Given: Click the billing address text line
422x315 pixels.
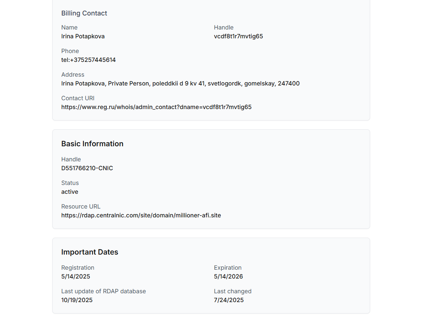Looking at the screenshot, I should pyautogui.click(x=180, y=84).
